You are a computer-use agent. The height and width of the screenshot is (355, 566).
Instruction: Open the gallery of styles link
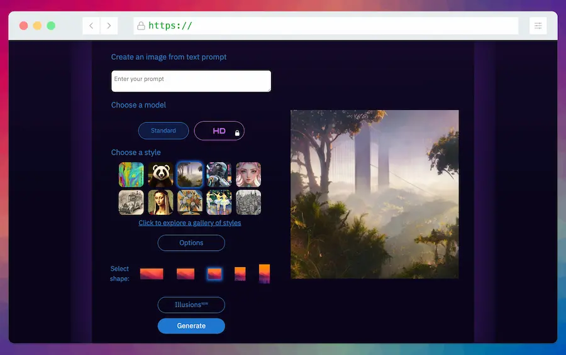[x=190, y=223]
